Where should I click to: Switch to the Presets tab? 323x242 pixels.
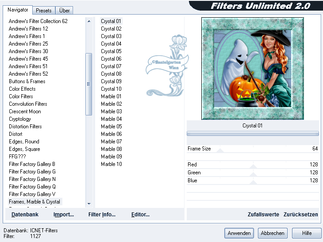pos(44,10)
